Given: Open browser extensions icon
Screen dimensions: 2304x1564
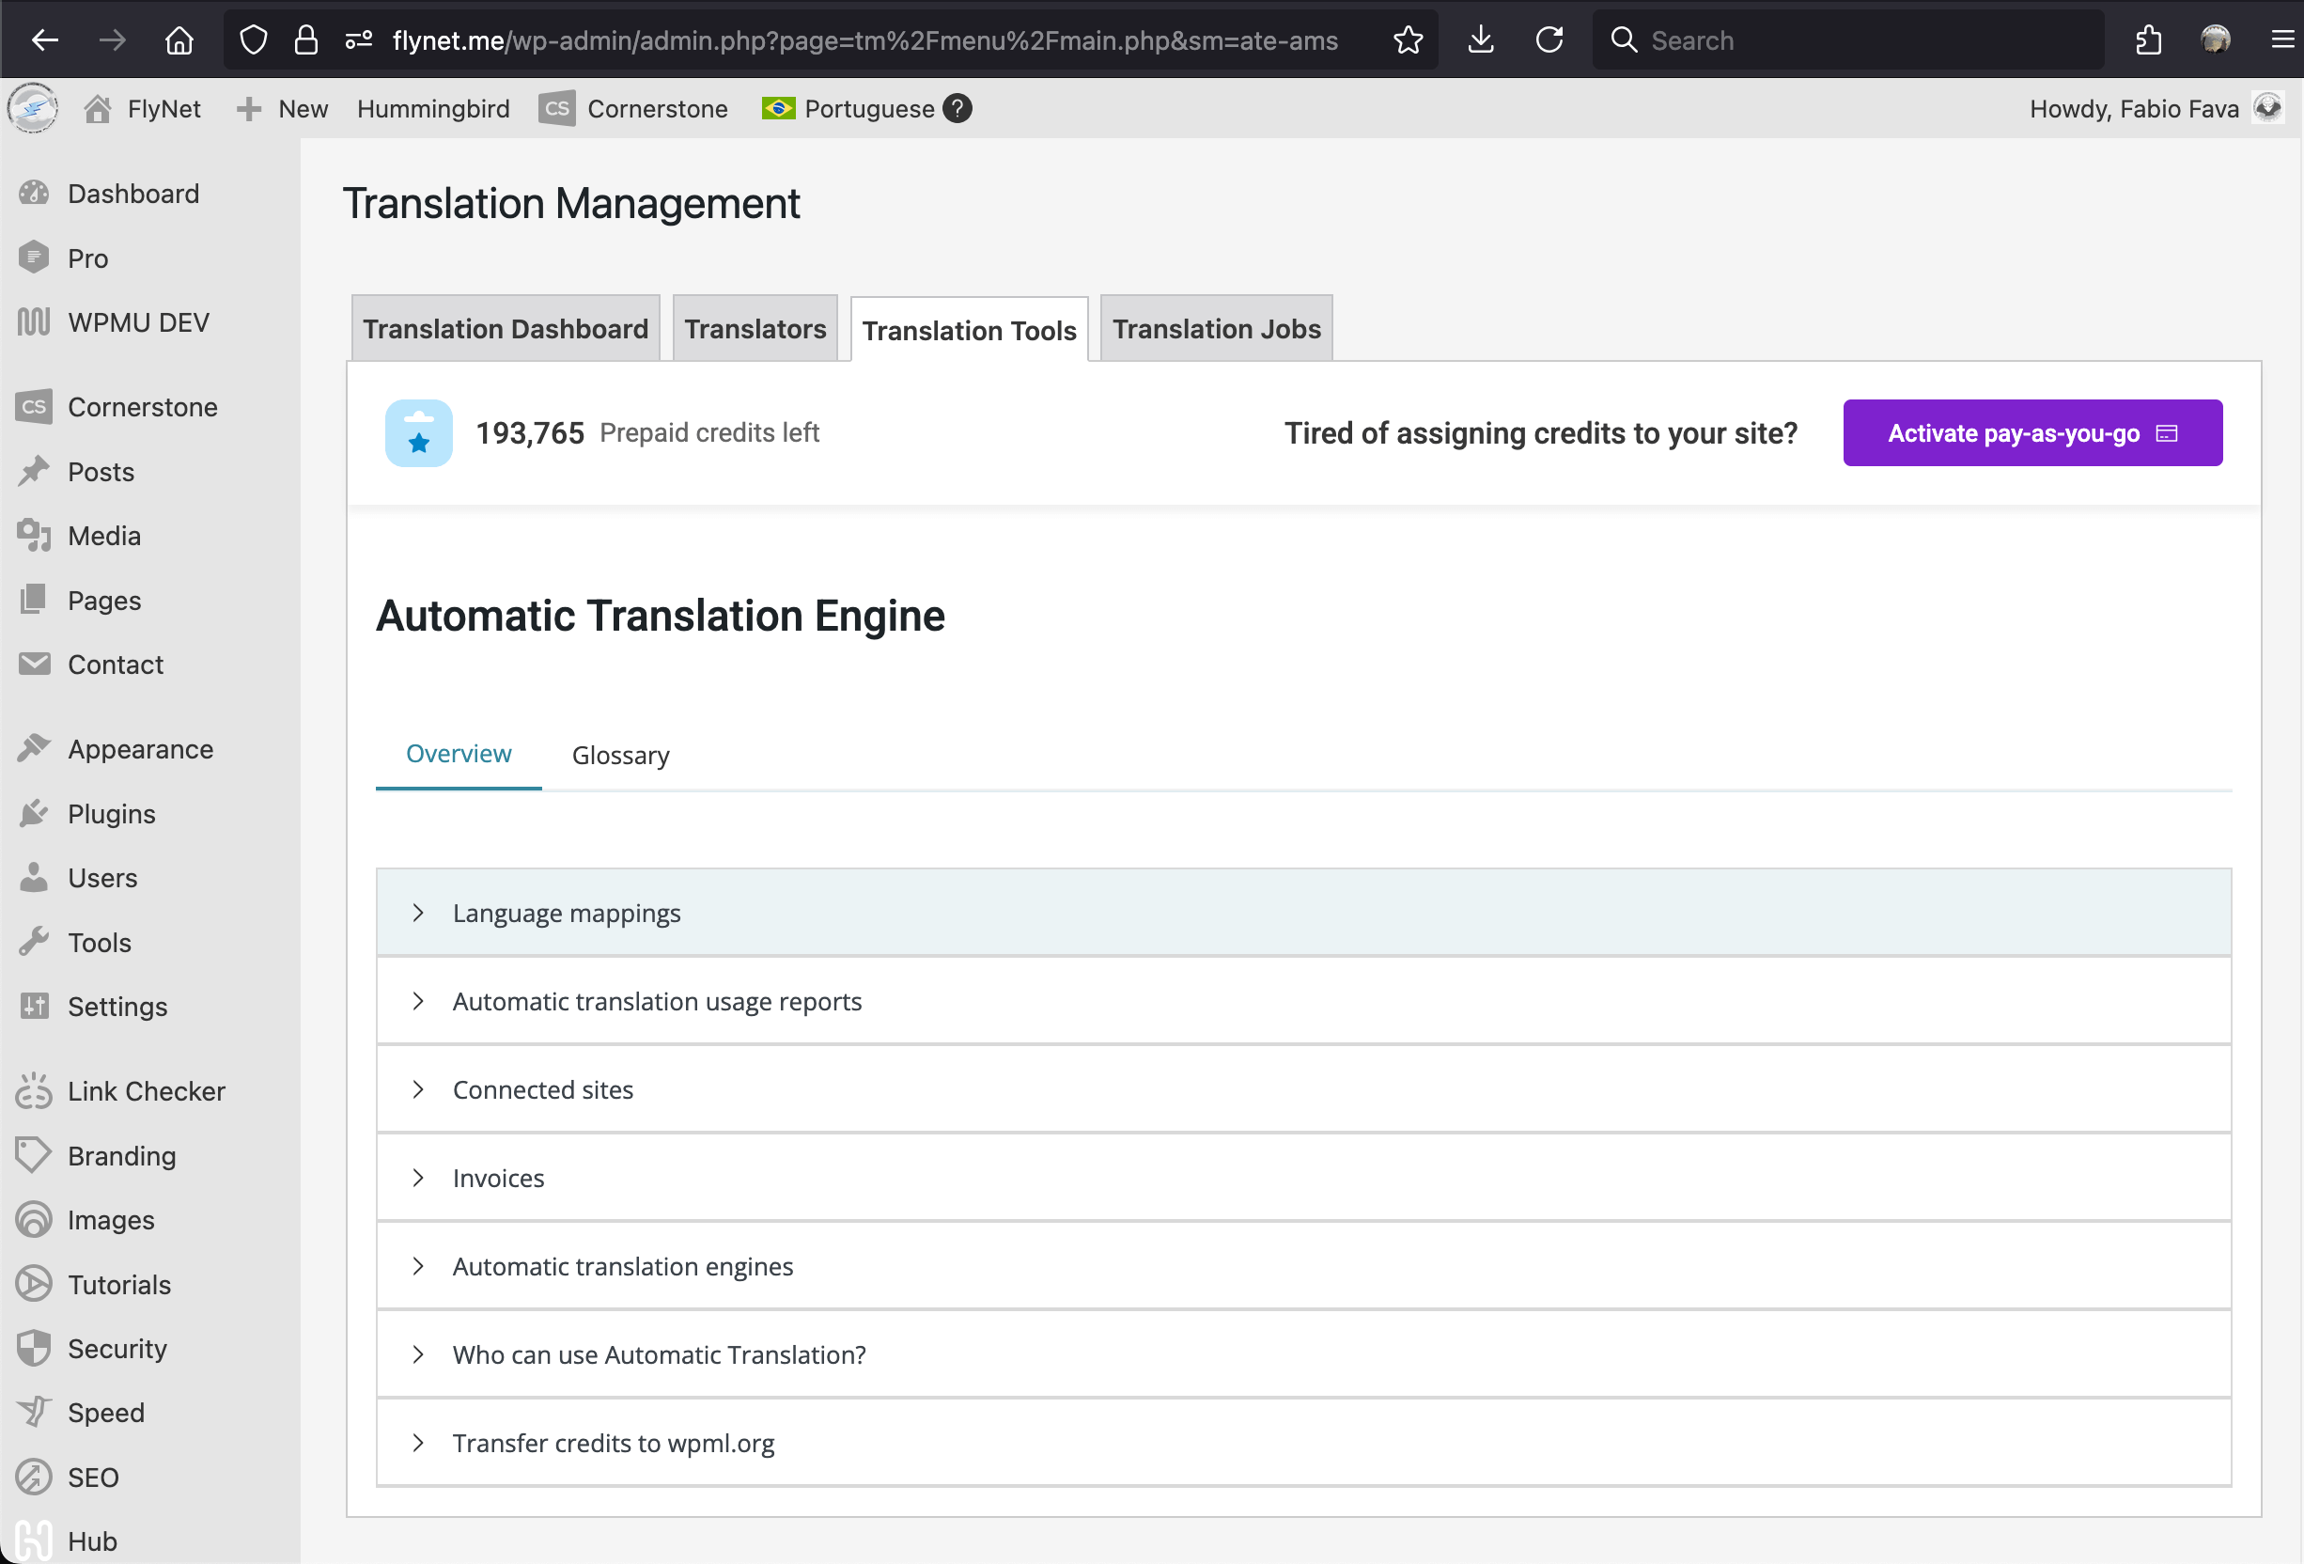Looking at the screenshot, I should click(2147, 39).
